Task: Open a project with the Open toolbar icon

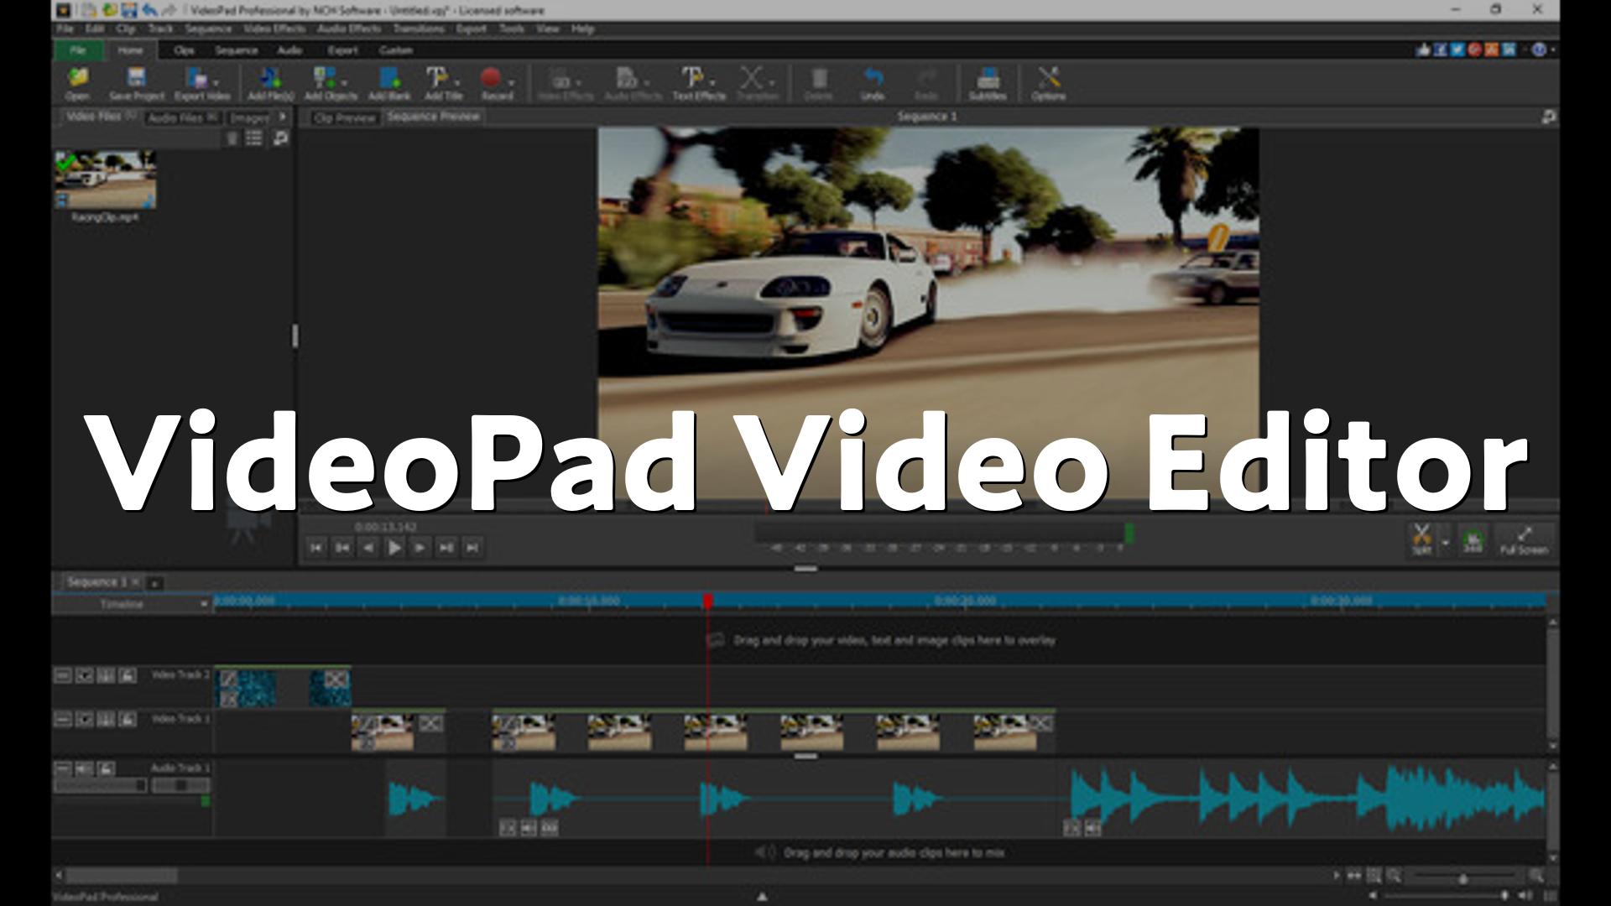Action: click(x=77, y=83)
